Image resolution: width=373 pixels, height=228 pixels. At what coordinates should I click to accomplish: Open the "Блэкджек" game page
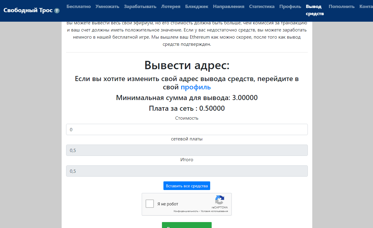(196, 7)
